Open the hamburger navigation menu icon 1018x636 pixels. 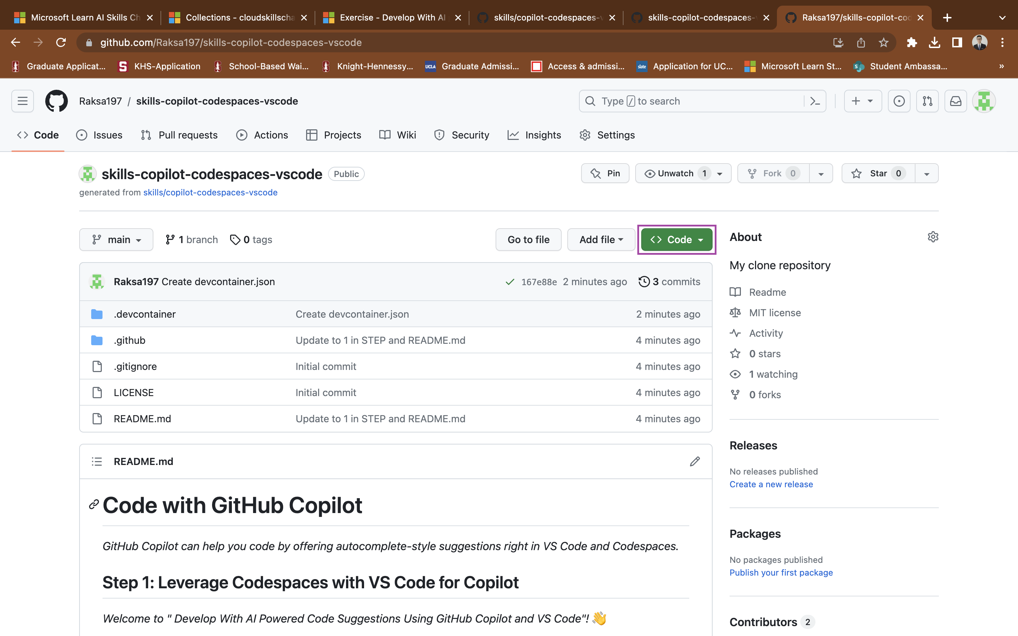[x=22, y=101]
